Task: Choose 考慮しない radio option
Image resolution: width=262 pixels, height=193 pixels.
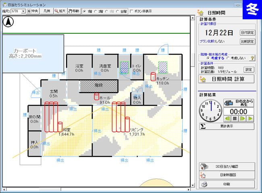Action: (x=228, y=58)
